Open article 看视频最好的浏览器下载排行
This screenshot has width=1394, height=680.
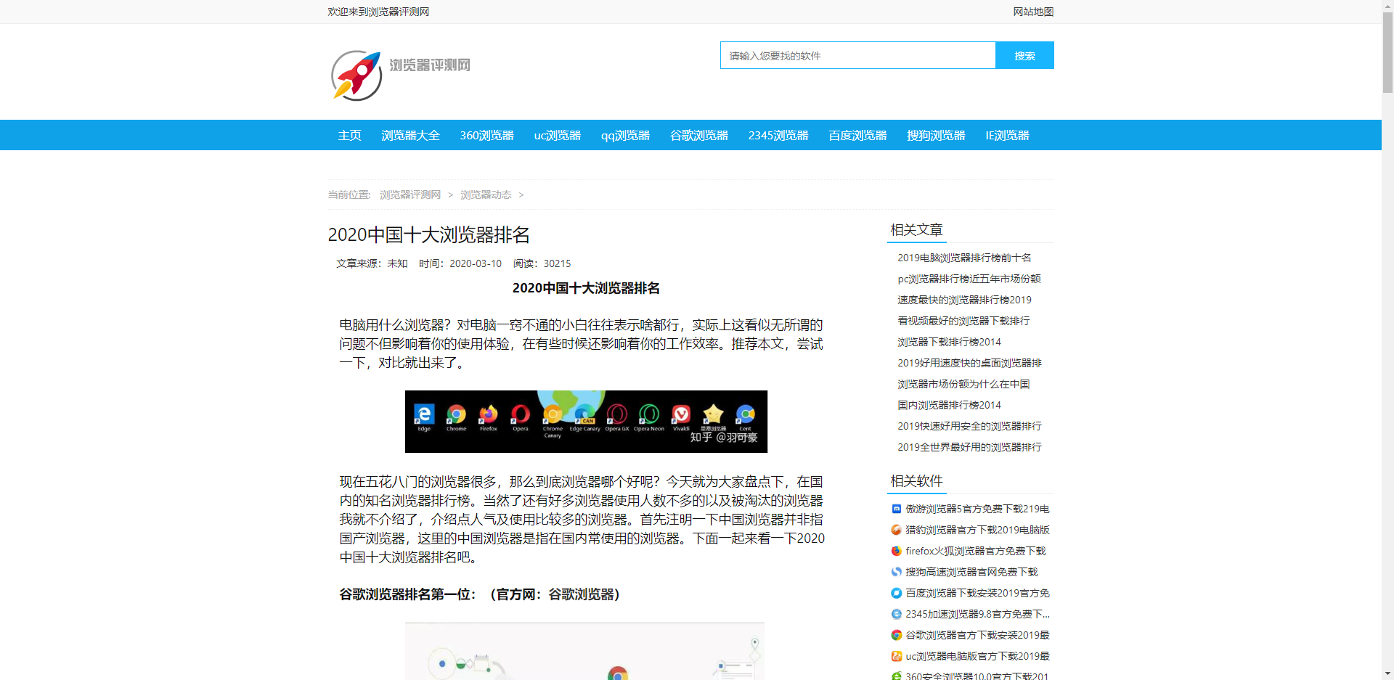963,321
